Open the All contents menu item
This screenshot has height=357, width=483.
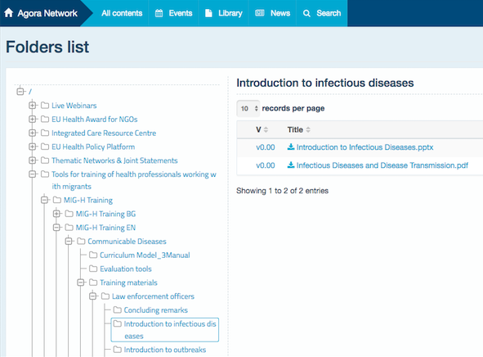point(122,13)
